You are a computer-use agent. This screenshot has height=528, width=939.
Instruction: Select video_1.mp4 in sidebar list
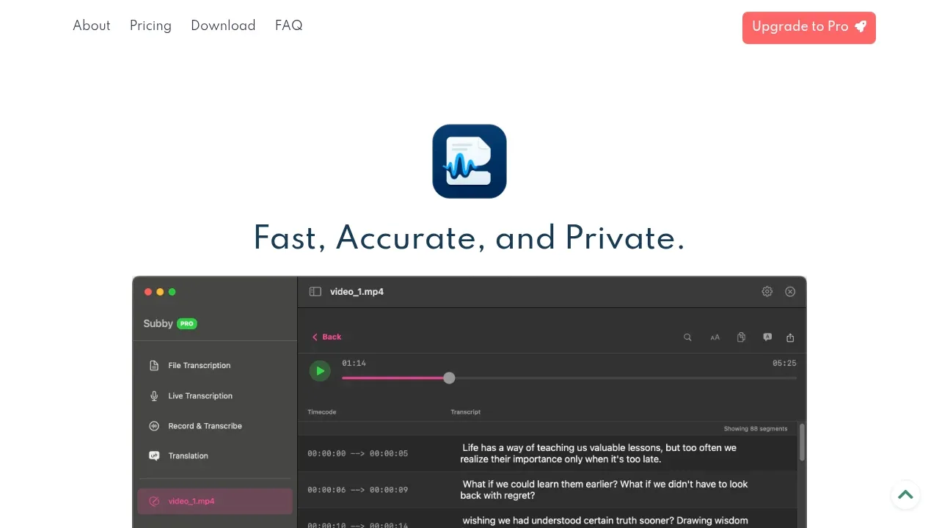tap(214, 501)
